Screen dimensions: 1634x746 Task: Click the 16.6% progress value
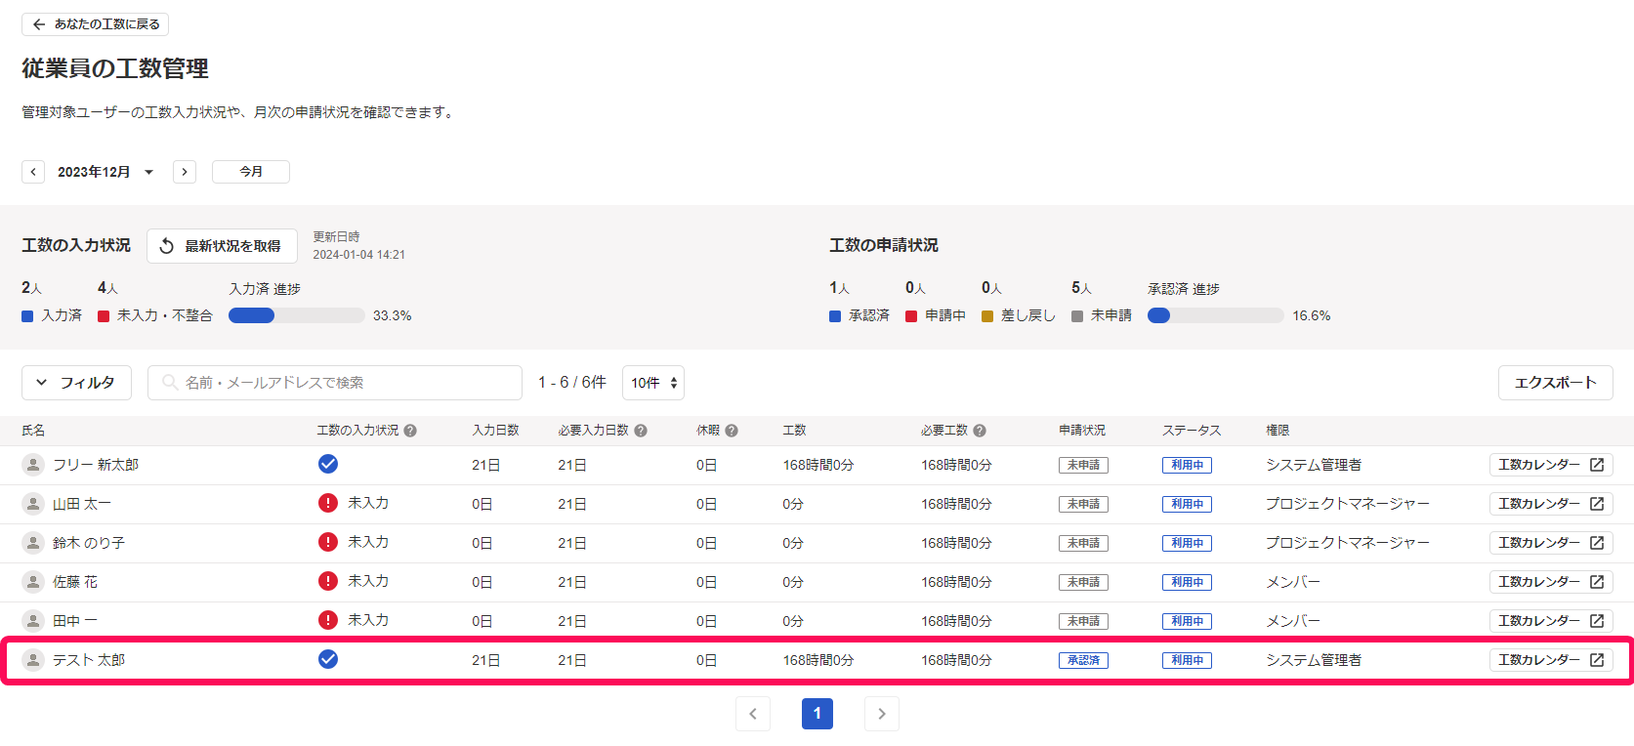(1312, 316)
